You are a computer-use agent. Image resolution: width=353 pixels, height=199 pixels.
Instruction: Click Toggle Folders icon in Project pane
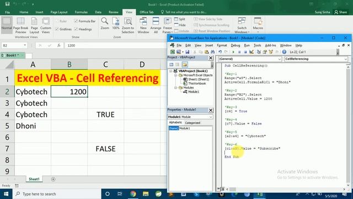(185, 65)
